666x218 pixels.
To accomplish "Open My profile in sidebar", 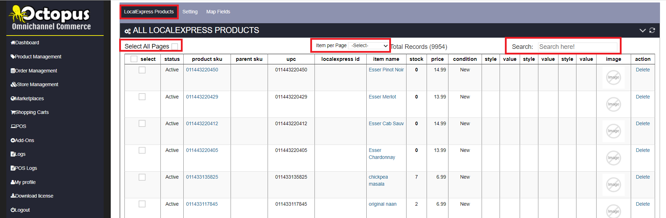I will 23,182.
